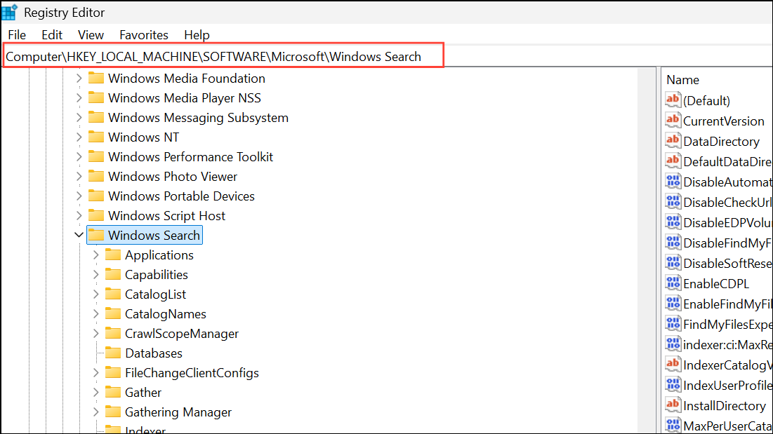
Task: Expand the CatalogNames subkey
Action: point(96,314)
